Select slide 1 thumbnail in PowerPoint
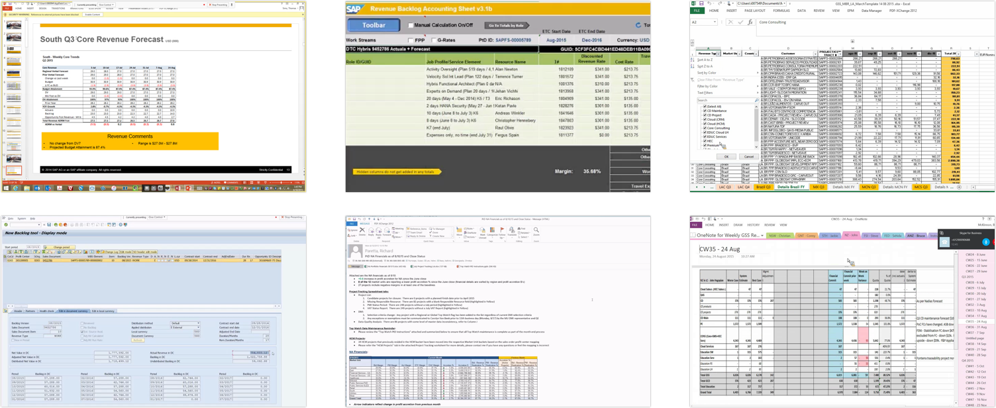The image size is (996, 408). tap(13, 25)
